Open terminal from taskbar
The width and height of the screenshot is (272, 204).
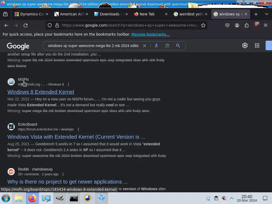pos(74,198)
